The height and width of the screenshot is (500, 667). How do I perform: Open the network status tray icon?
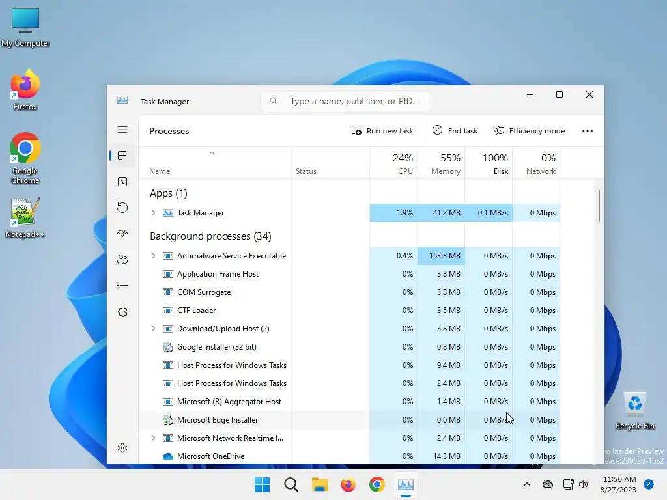568,484
